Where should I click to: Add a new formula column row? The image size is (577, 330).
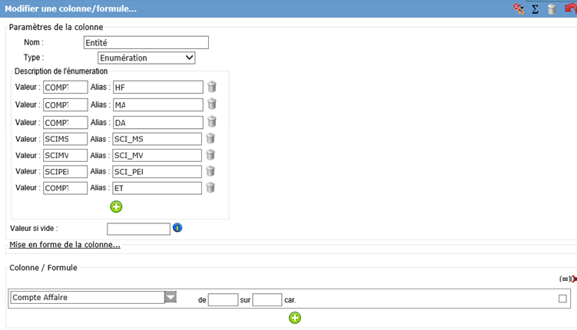(295, 318)
